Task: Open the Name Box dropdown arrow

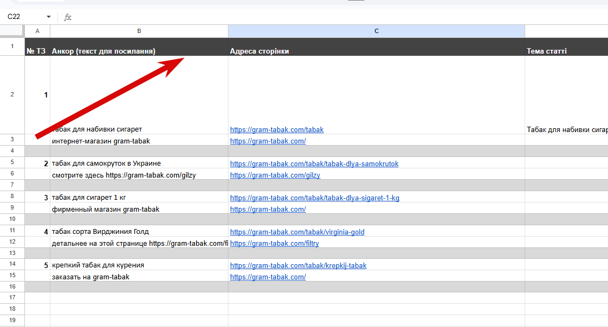Action: (x=49, y=17)
